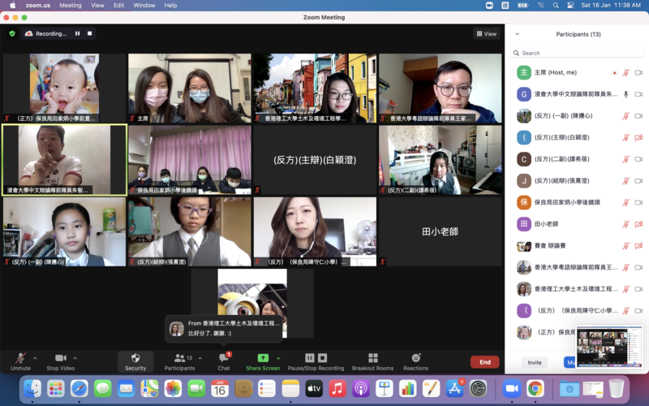Viewport: 649px width, 406px height.
Task: Open the Security options in Zoom toolbar
Action: 135,361
